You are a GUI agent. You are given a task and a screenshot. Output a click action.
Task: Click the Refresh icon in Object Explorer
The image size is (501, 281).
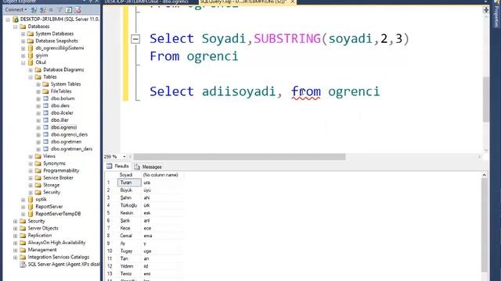(68, 10)
